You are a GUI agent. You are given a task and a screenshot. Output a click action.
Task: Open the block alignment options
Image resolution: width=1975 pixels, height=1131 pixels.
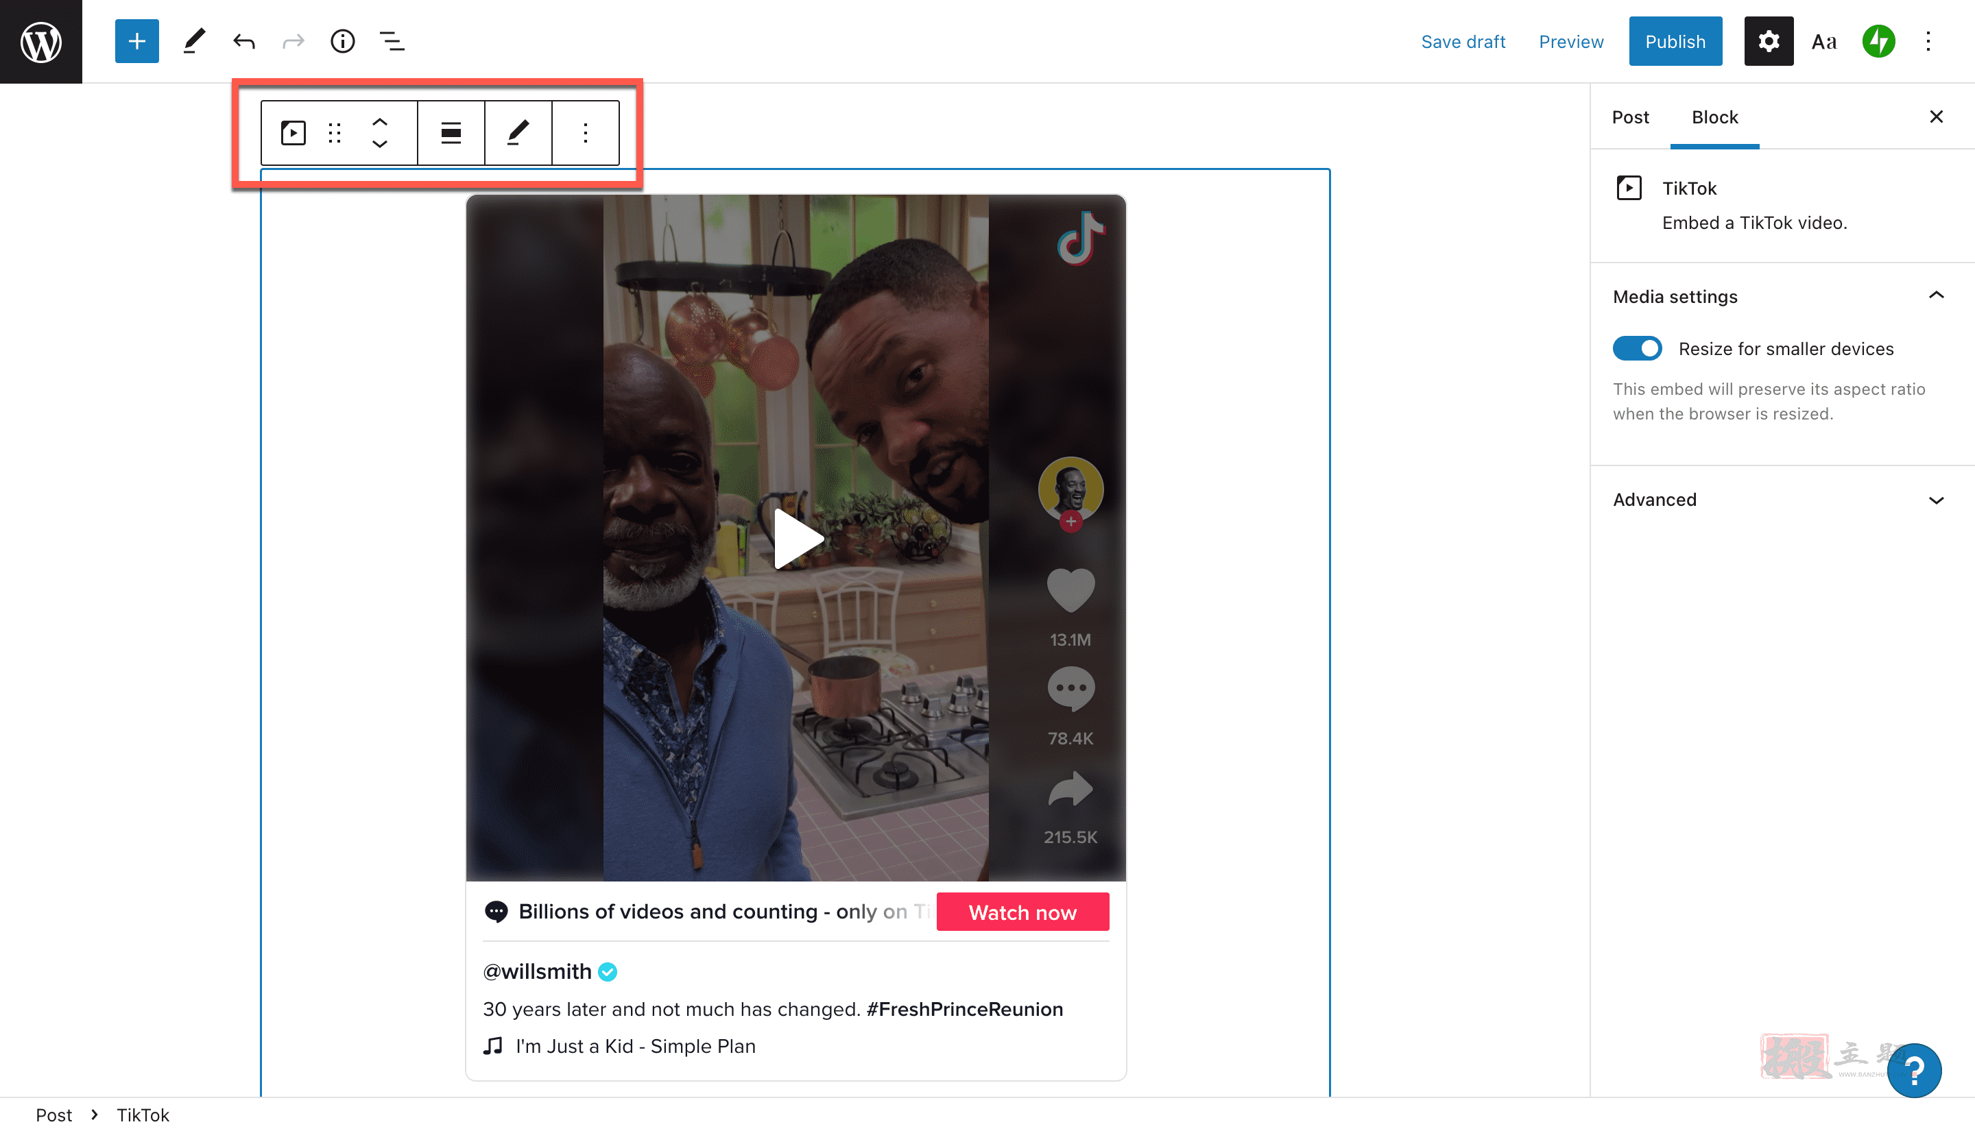tap(451, 133)
